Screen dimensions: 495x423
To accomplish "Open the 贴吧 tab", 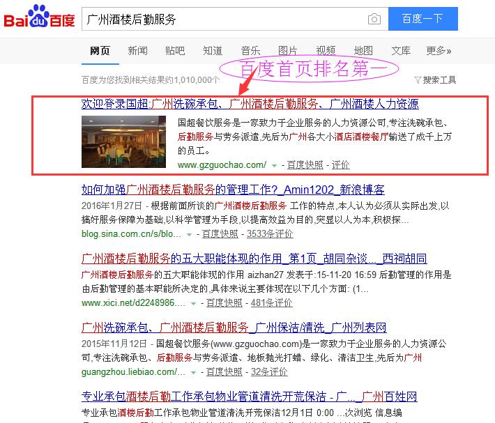I will click(175, 51).
